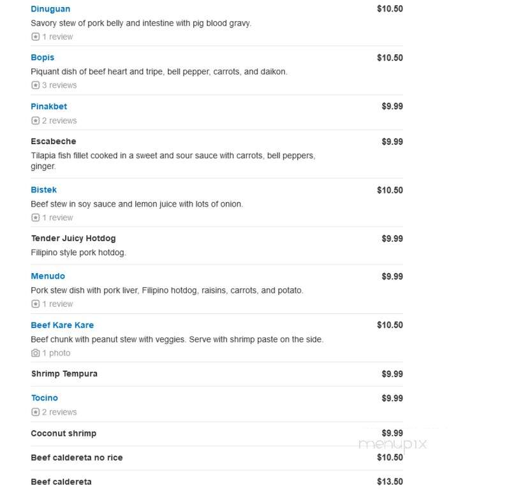View the 3 reviews for Bopis
507x497 pixels.
click(59, 85)
